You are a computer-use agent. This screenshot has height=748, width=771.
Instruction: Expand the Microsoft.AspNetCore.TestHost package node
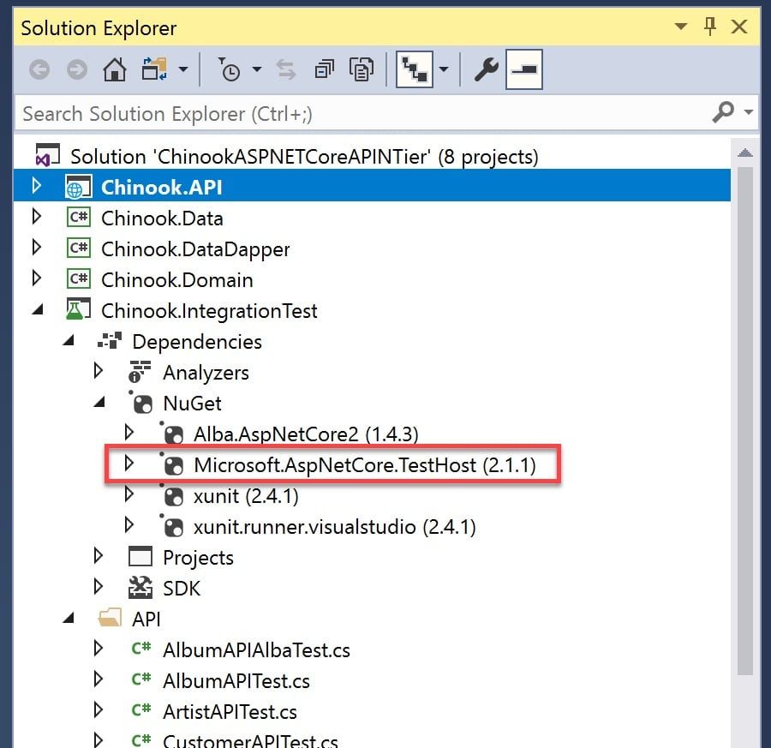128,464
